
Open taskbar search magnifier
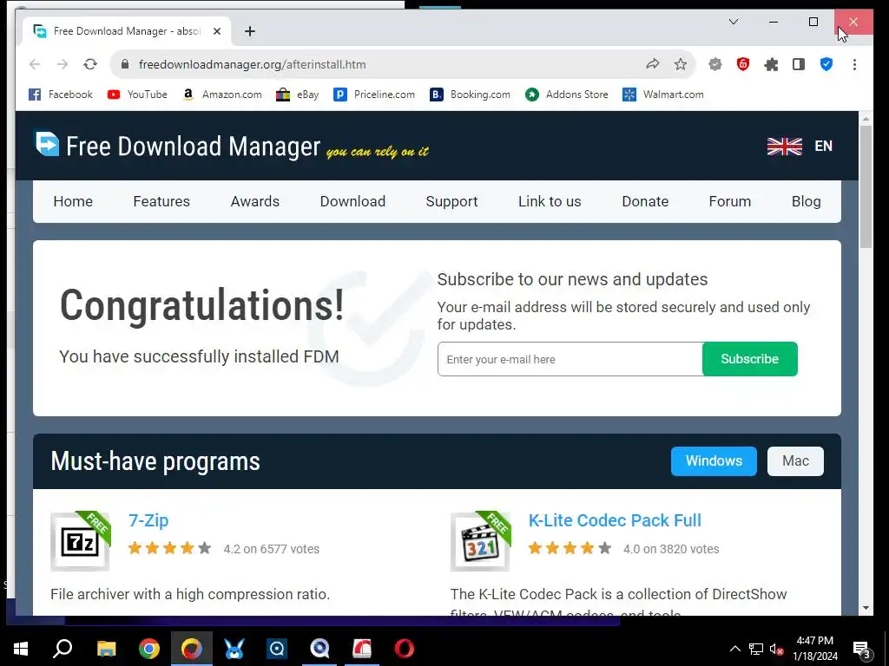click(x=63, y=649)
